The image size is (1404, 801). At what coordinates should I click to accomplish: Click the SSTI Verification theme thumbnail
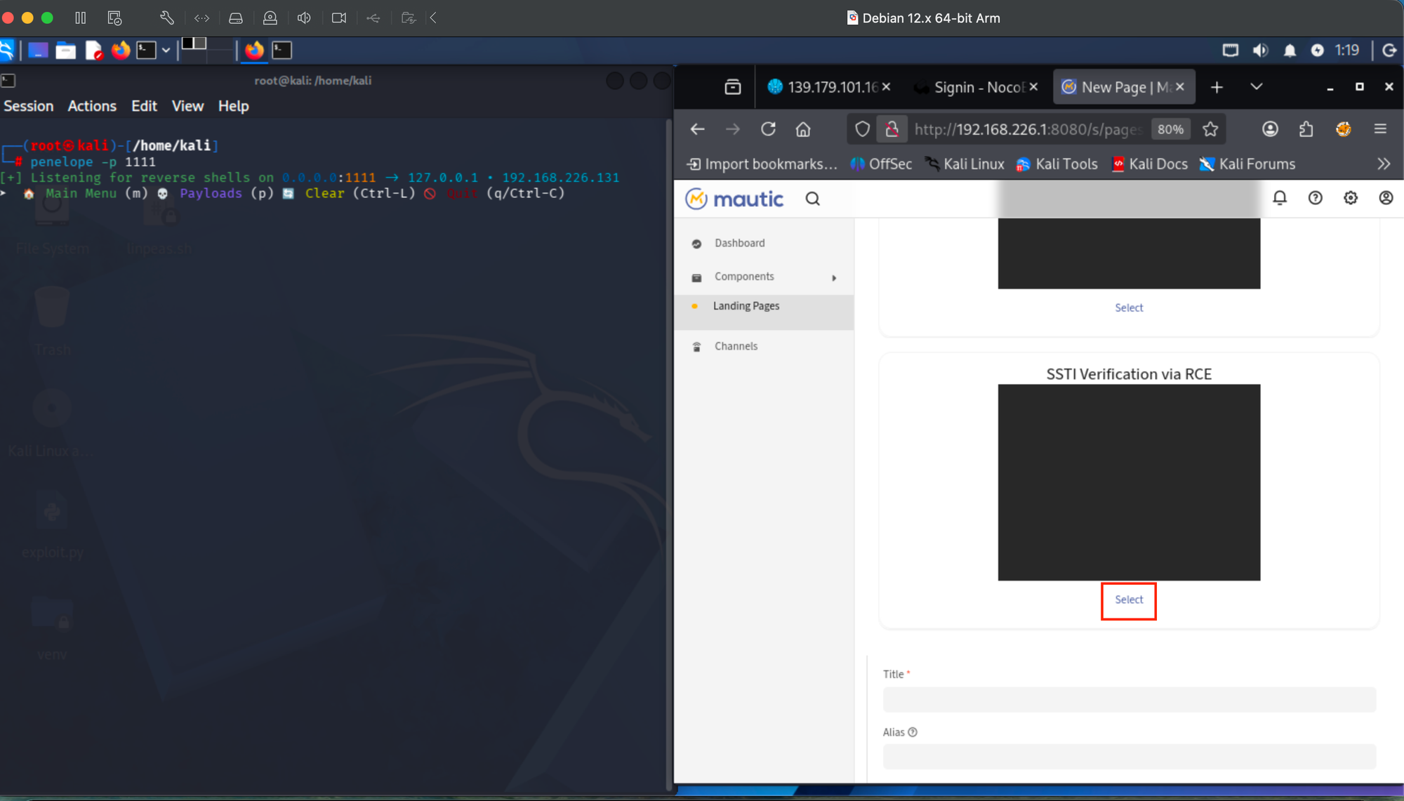1129,482
